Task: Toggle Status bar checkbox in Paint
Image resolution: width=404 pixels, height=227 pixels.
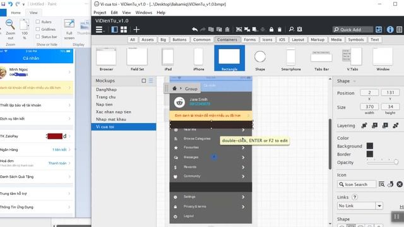Action: 38,37
